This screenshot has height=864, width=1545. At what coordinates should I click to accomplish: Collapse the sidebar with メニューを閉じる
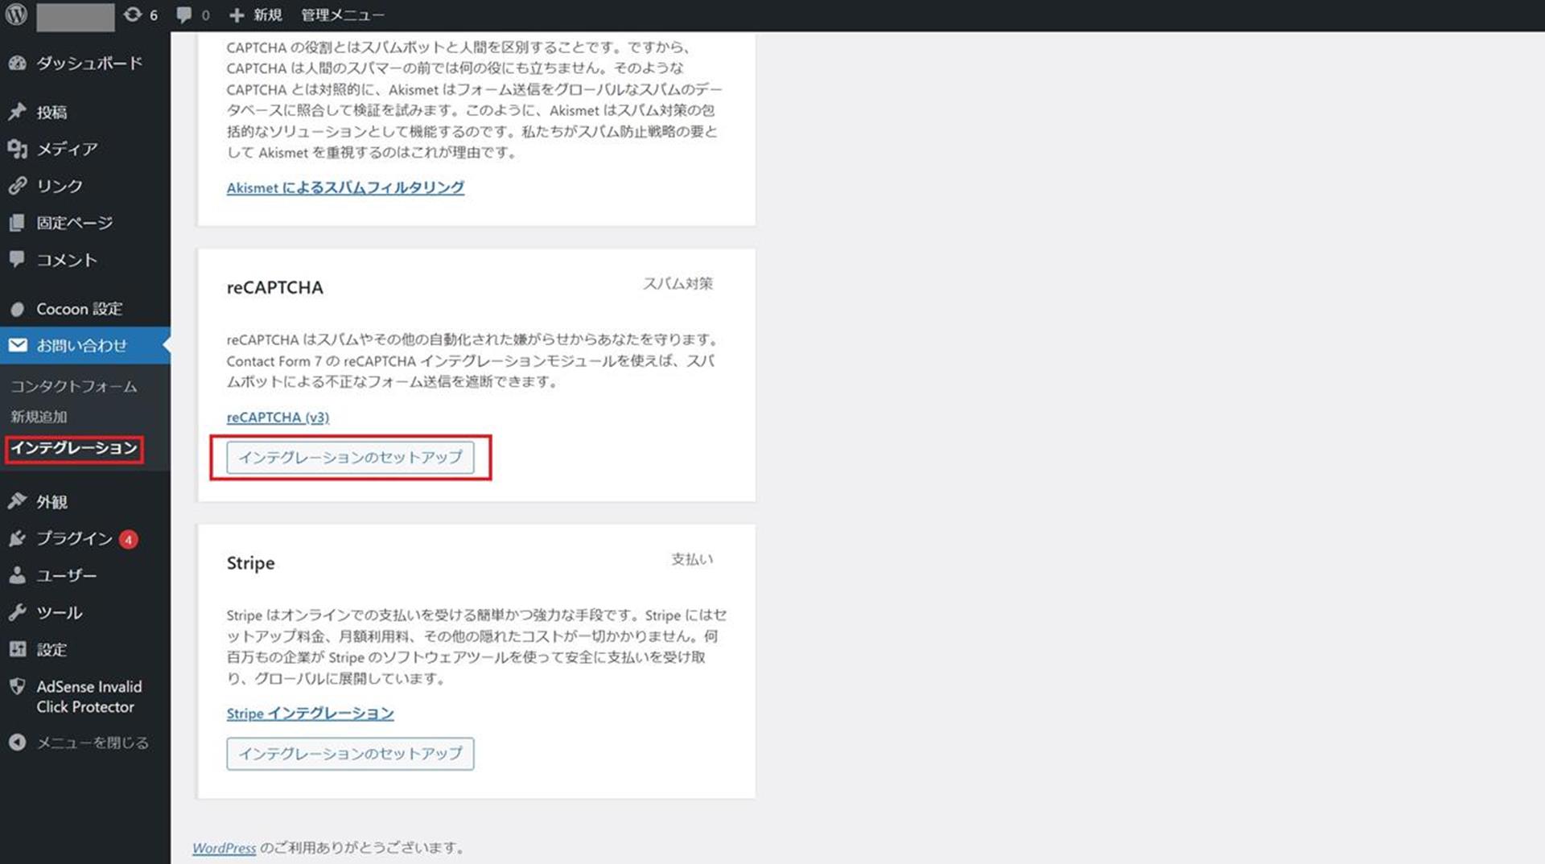click(x=79, y=743)
